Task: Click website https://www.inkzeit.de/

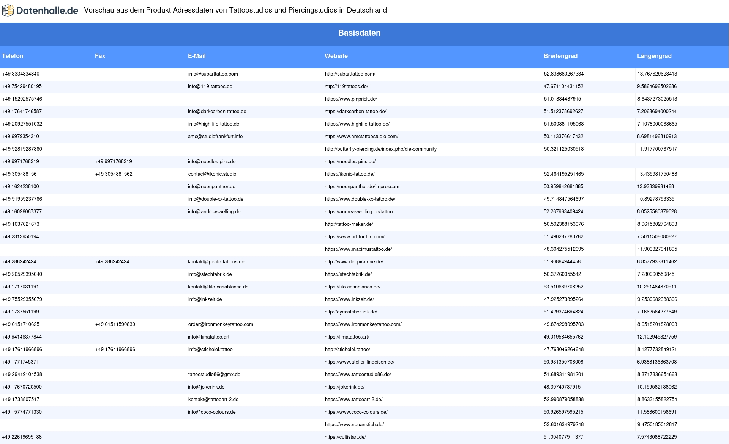Action: click(349, 299)
